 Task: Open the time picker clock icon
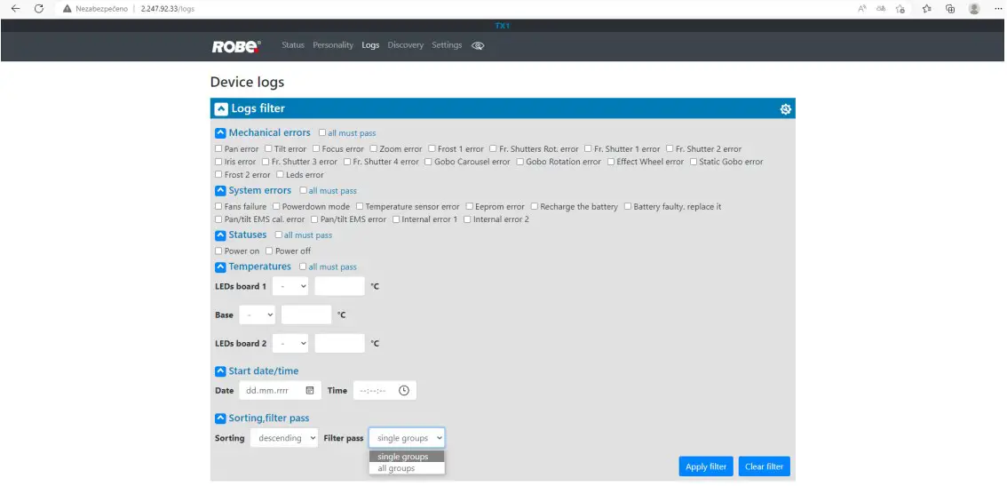pos(403,390)
